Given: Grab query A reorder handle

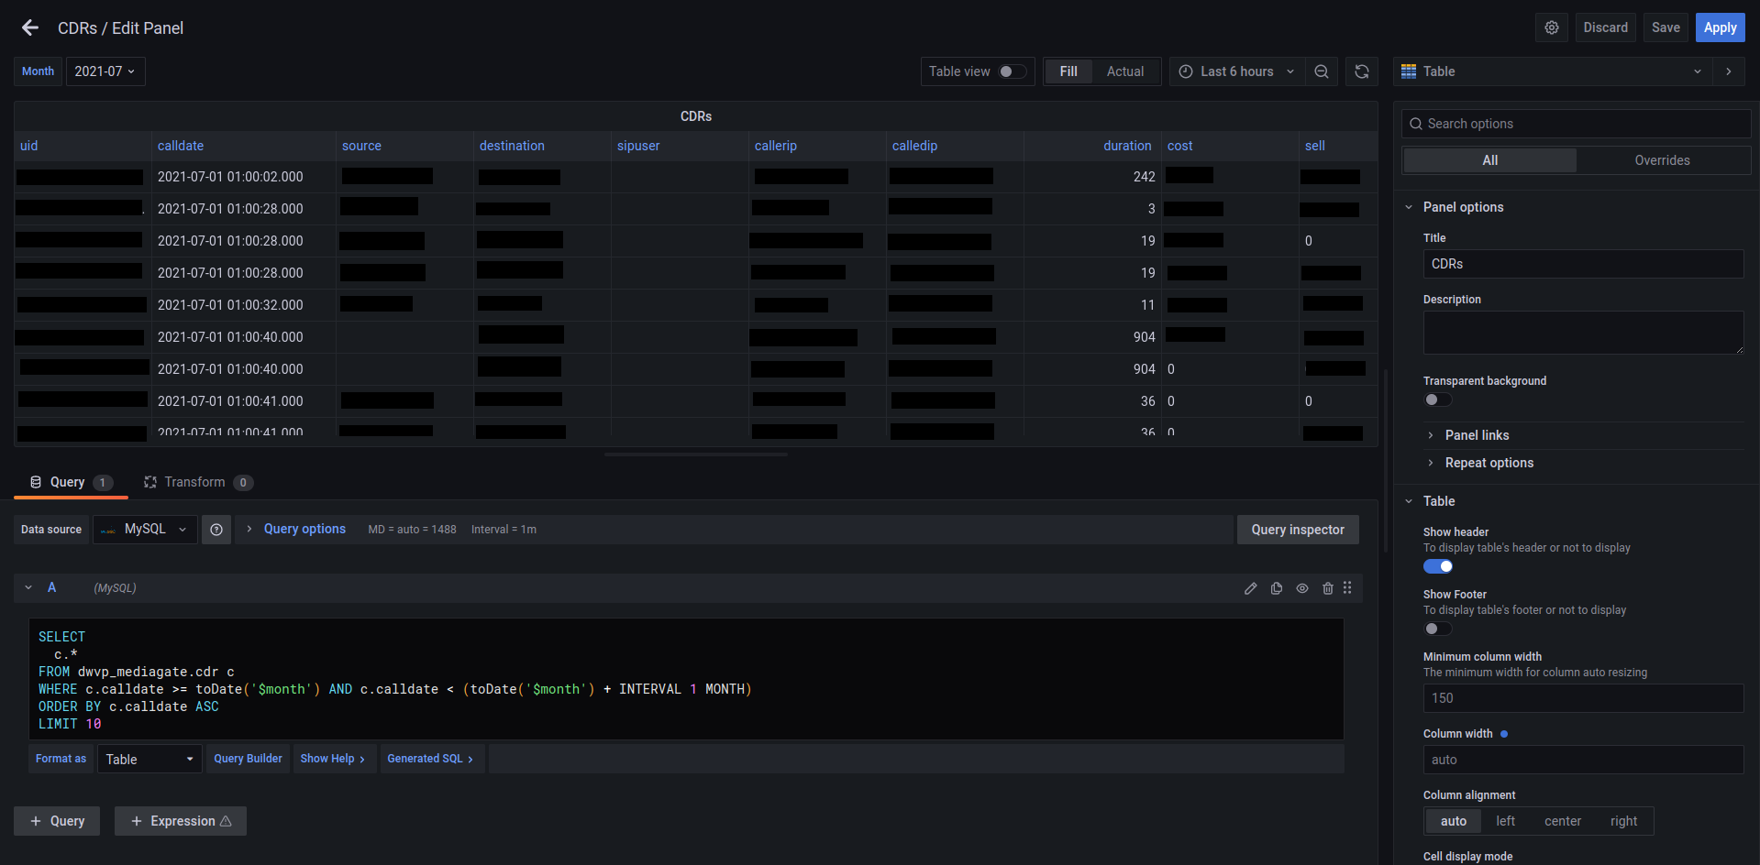Looking at the screenshot, I should (x=1347, y=588).
